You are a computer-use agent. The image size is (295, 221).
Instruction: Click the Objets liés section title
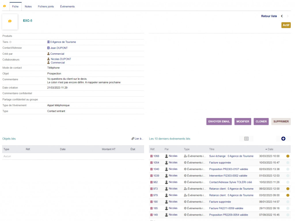click(x=9, y=139)
